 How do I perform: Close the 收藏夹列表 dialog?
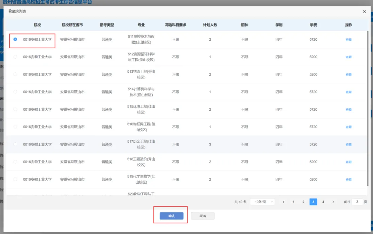point(364,12)
